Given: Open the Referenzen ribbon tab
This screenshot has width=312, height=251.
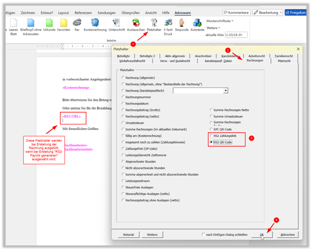Looking at the screenshot, I should (x=83, y=13).
